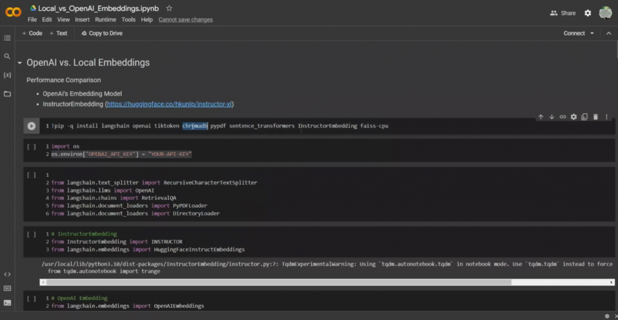
Task: Click the Cannot save changes link
Action: tap(186, 20)
